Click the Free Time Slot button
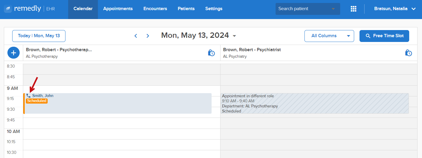 pos(384,36)
